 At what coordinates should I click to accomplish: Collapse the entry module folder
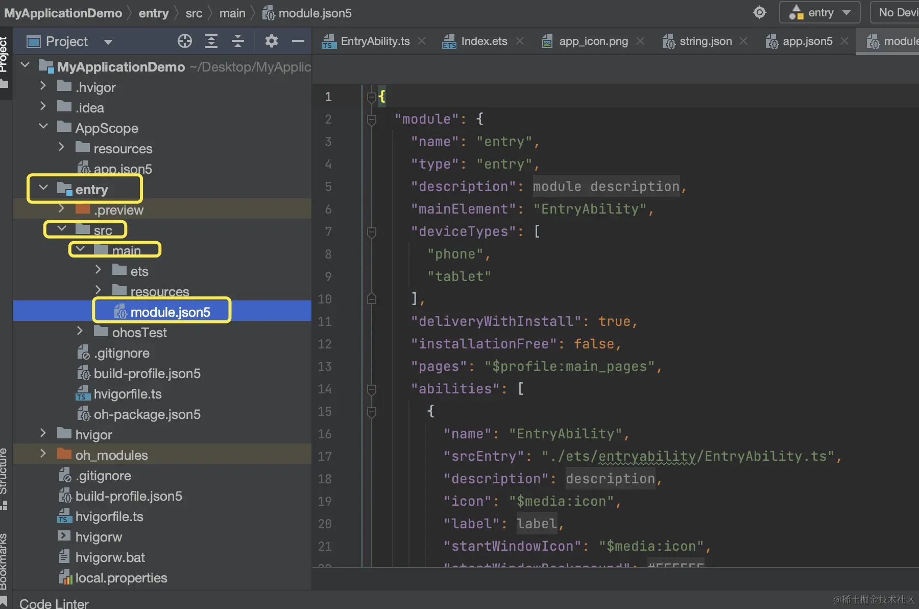click(x=43, y=188)
